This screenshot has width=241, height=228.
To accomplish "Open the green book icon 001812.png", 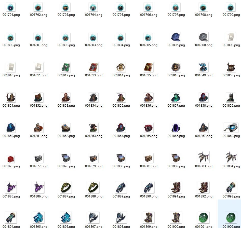I will 66,67.
